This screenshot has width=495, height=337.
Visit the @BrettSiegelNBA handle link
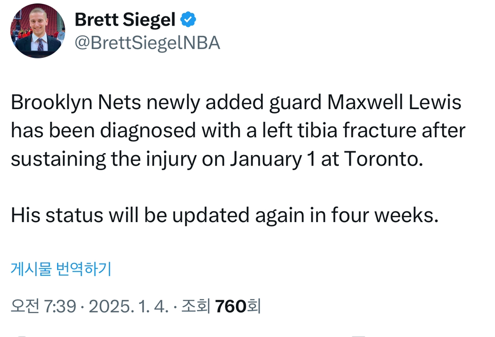click(147, 43)
